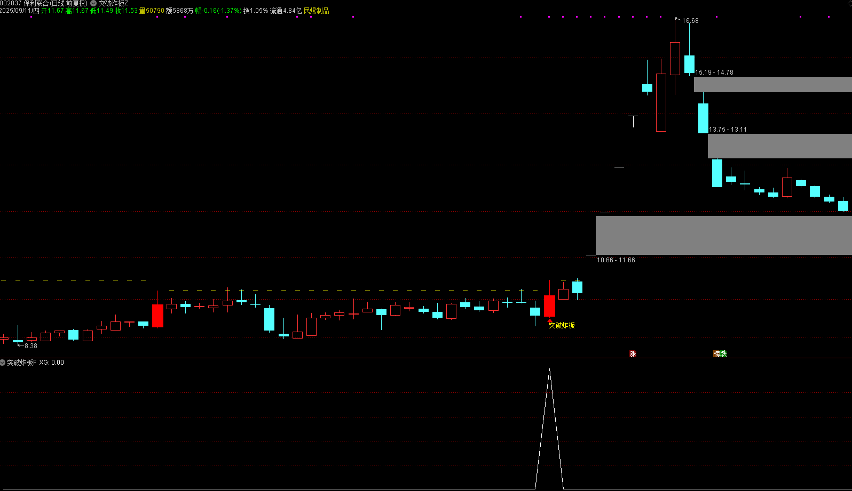852x491 pixels.
Task: Click the date 2025/09/11/四
Action: point(20,11)
